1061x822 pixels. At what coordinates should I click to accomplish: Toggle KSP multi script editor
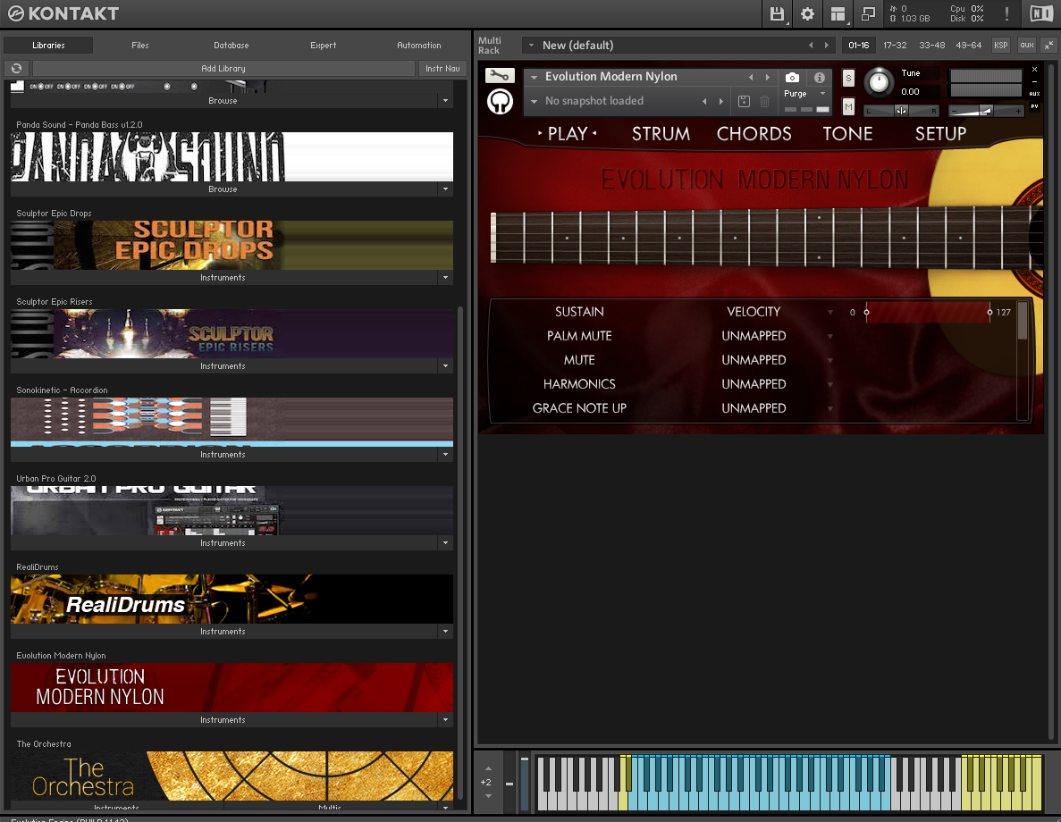[1001, 46]
